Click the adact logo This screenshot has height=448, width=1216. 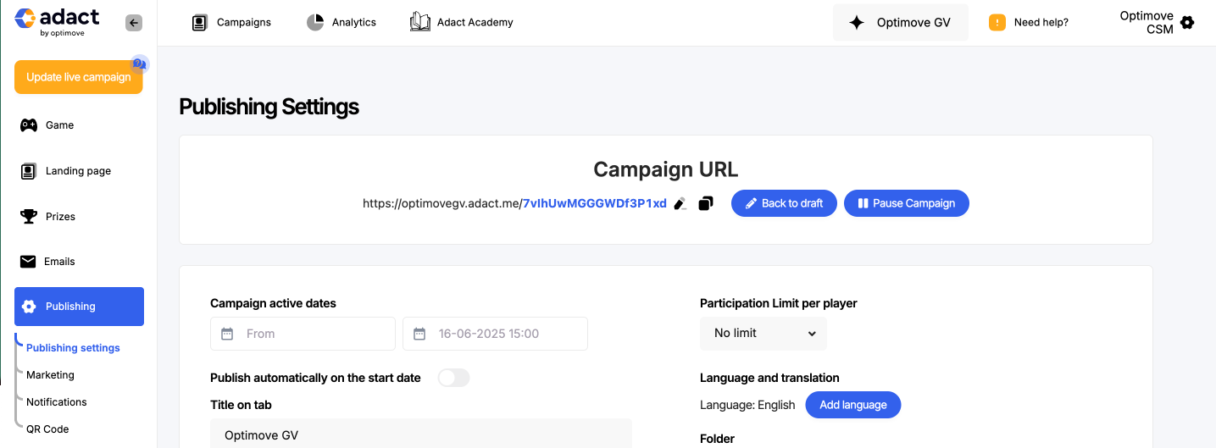[57, 20]
